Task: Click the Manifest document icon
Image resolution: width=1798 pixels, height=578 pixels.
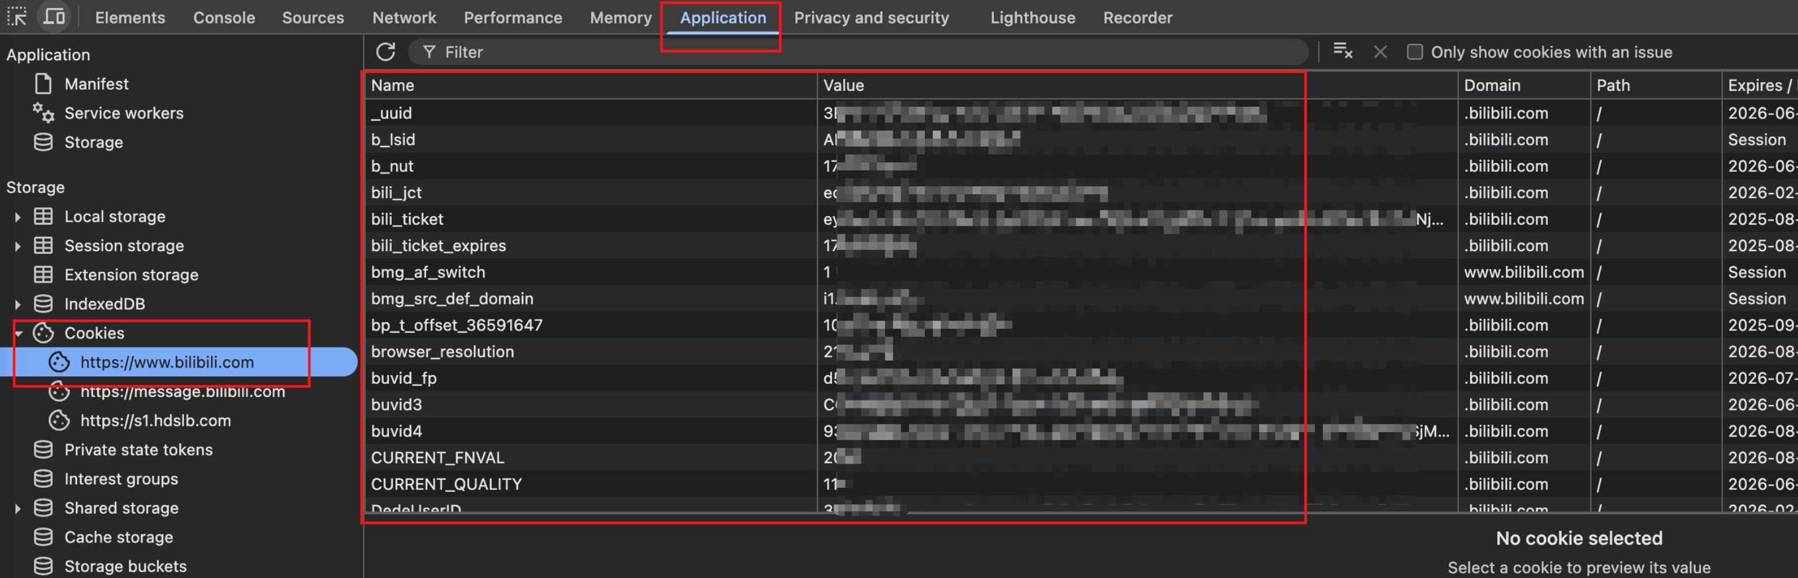Action: [x=43, y=84]
